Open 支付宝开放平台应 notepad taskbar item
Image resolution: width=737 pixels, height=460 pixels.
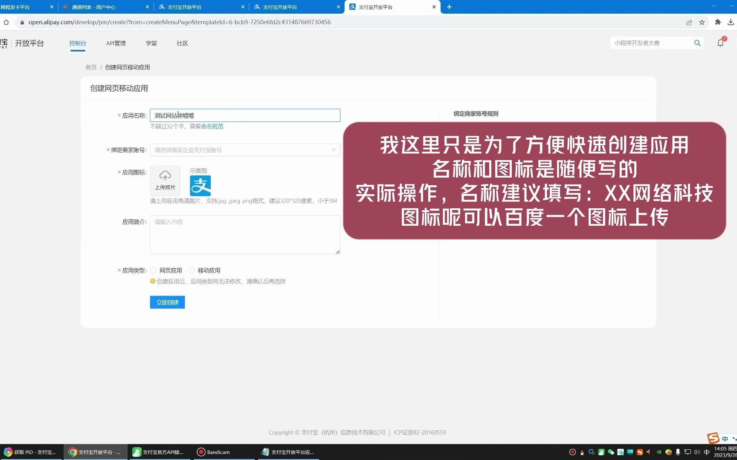289,452
